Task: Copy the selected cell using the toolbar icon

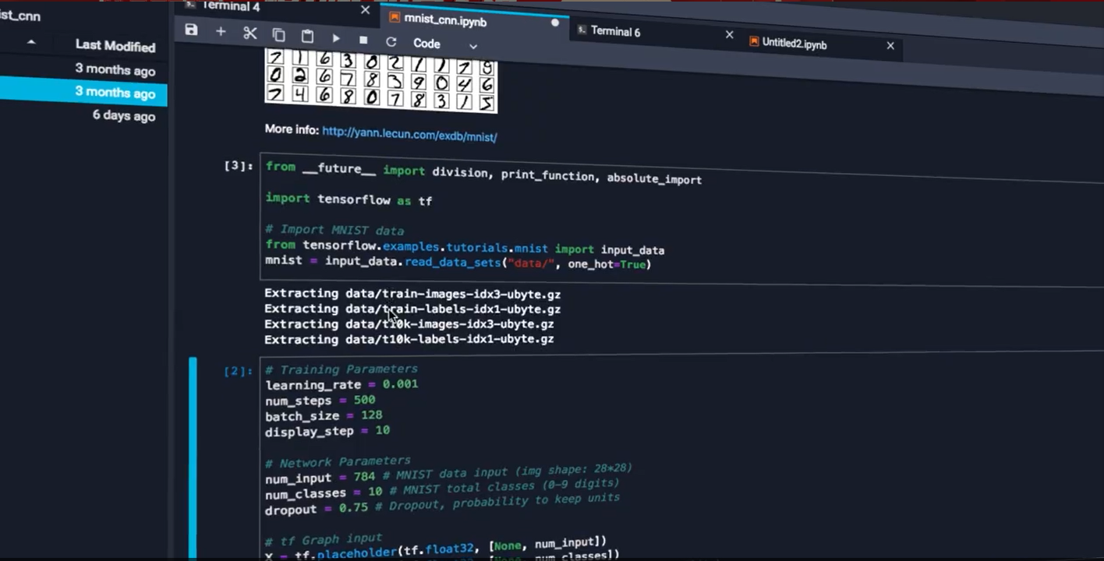Action: point(278,34)
